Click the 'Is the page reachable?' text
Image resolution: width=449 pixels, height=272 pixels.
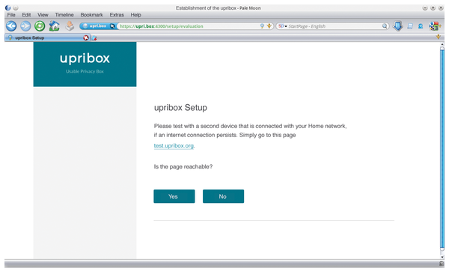[183, 166]
